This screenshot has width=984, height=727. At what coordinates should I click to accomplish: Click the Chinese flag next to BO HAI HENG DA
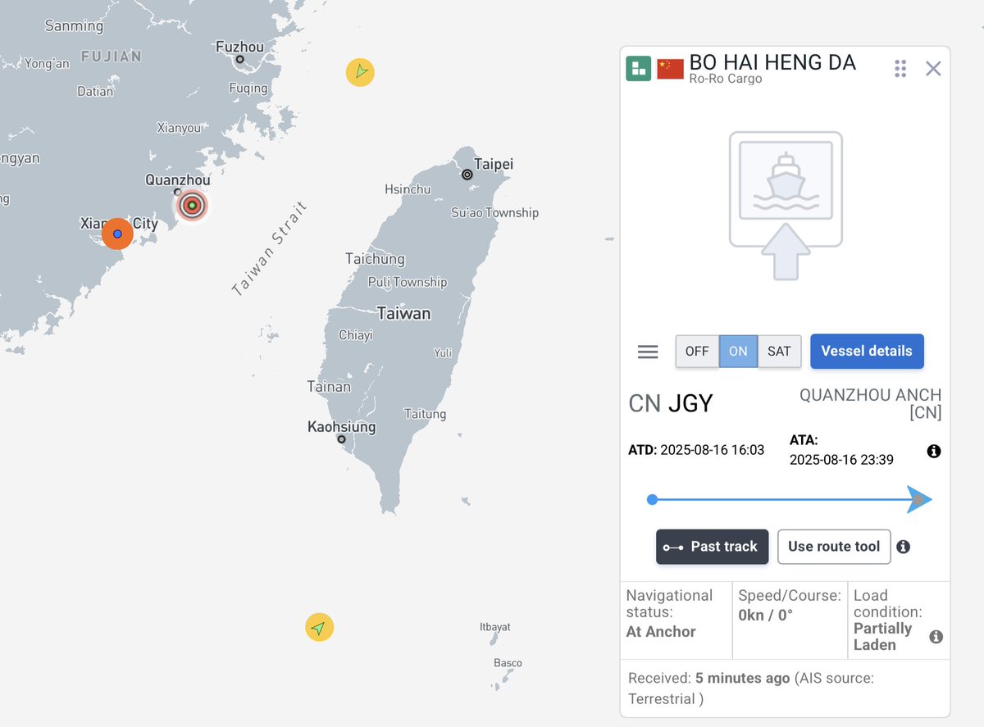tap(670, 69)
